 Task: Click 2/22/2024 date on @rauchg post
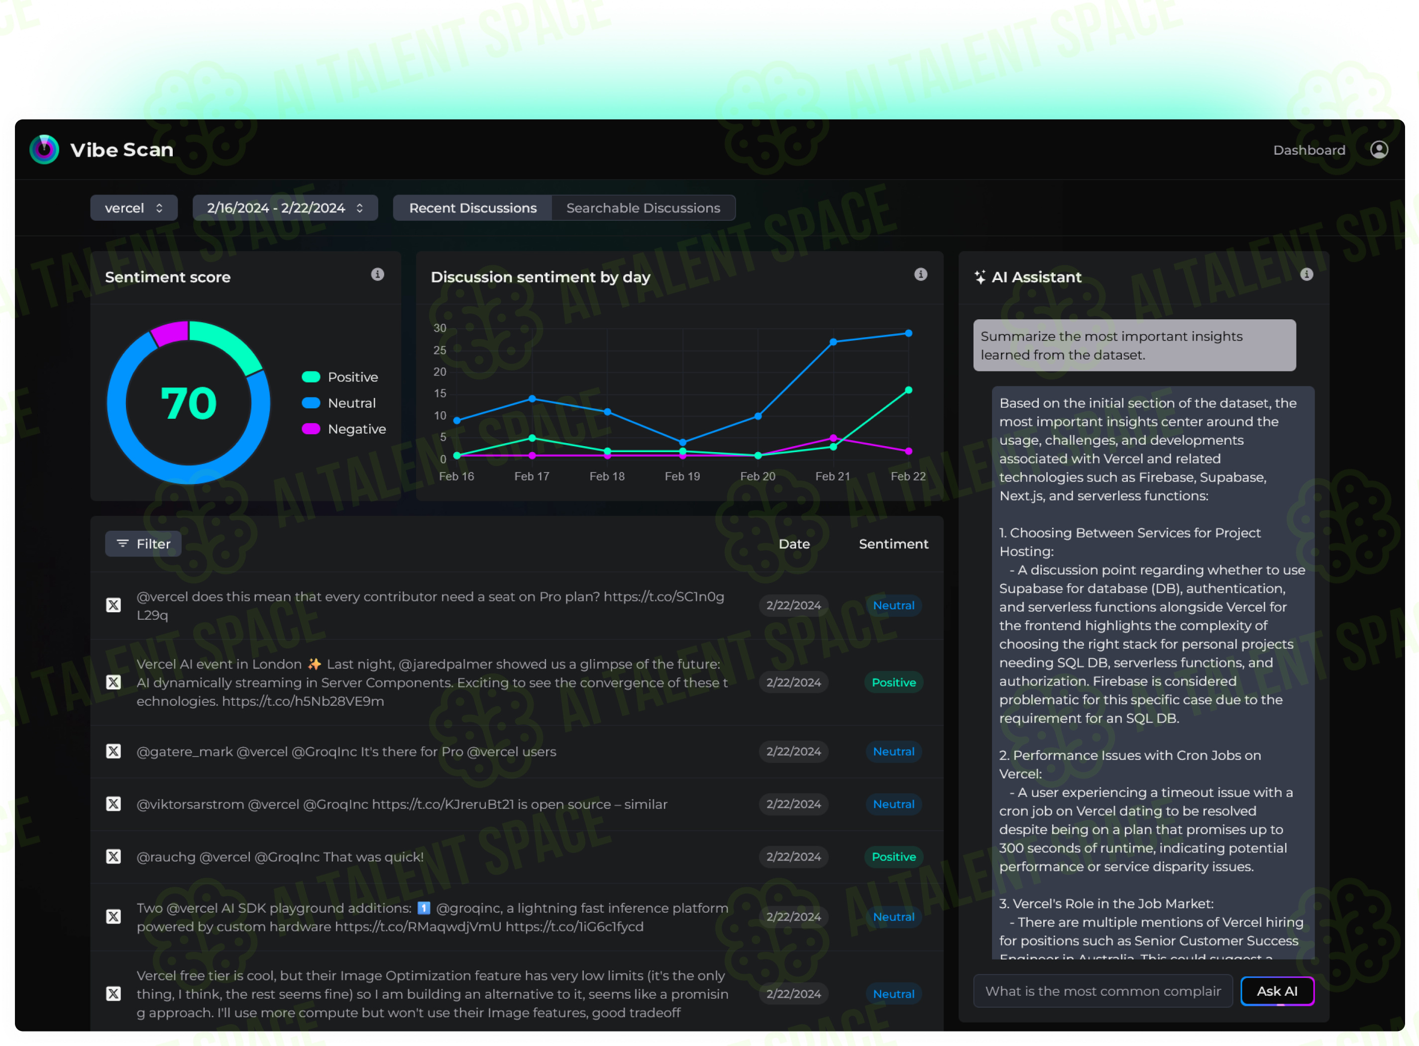(x=794, y=856)
